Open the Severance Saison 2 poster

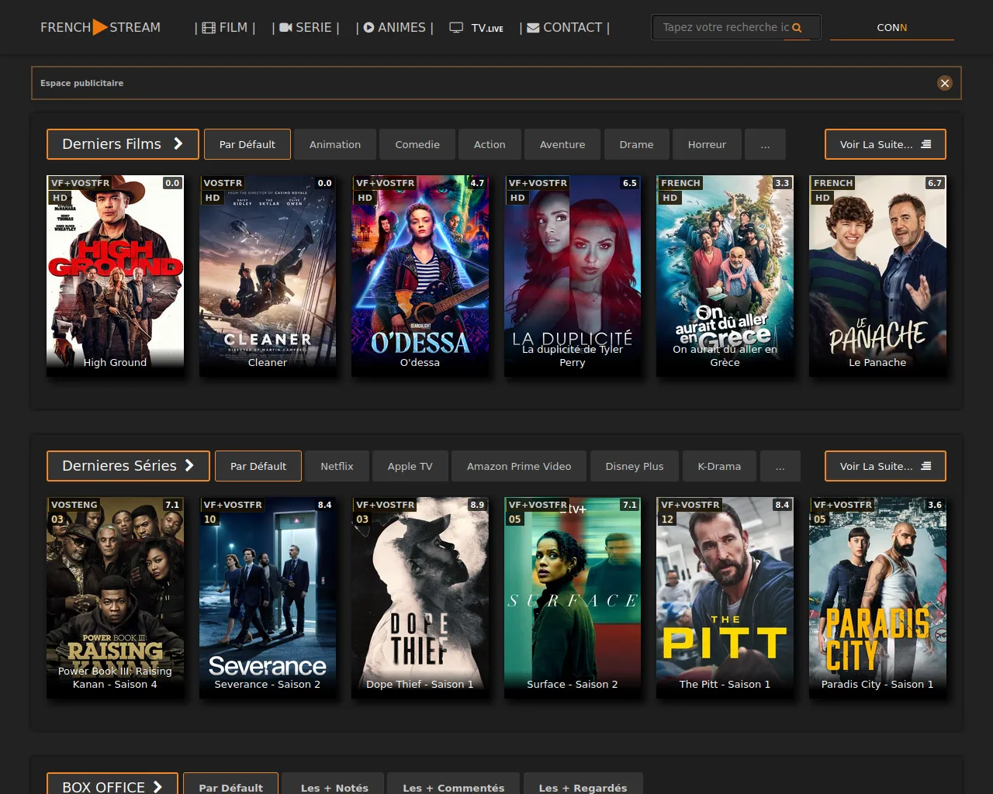268,597
